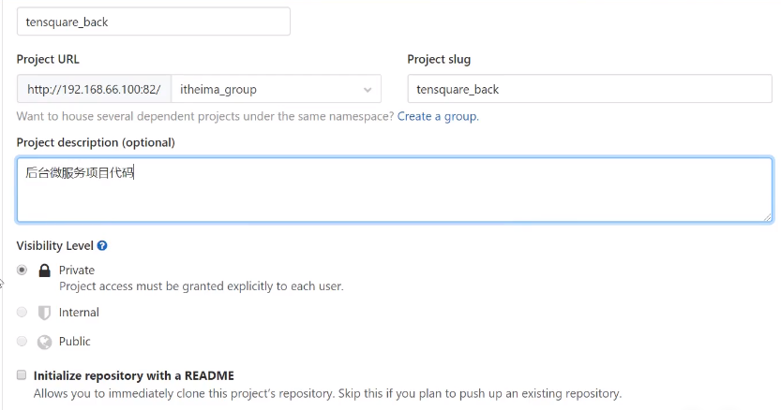The width and height of the screenshot is (781, 410).
Task: Click the Visibility Level help question-mark icon
Action: (102, 246)
